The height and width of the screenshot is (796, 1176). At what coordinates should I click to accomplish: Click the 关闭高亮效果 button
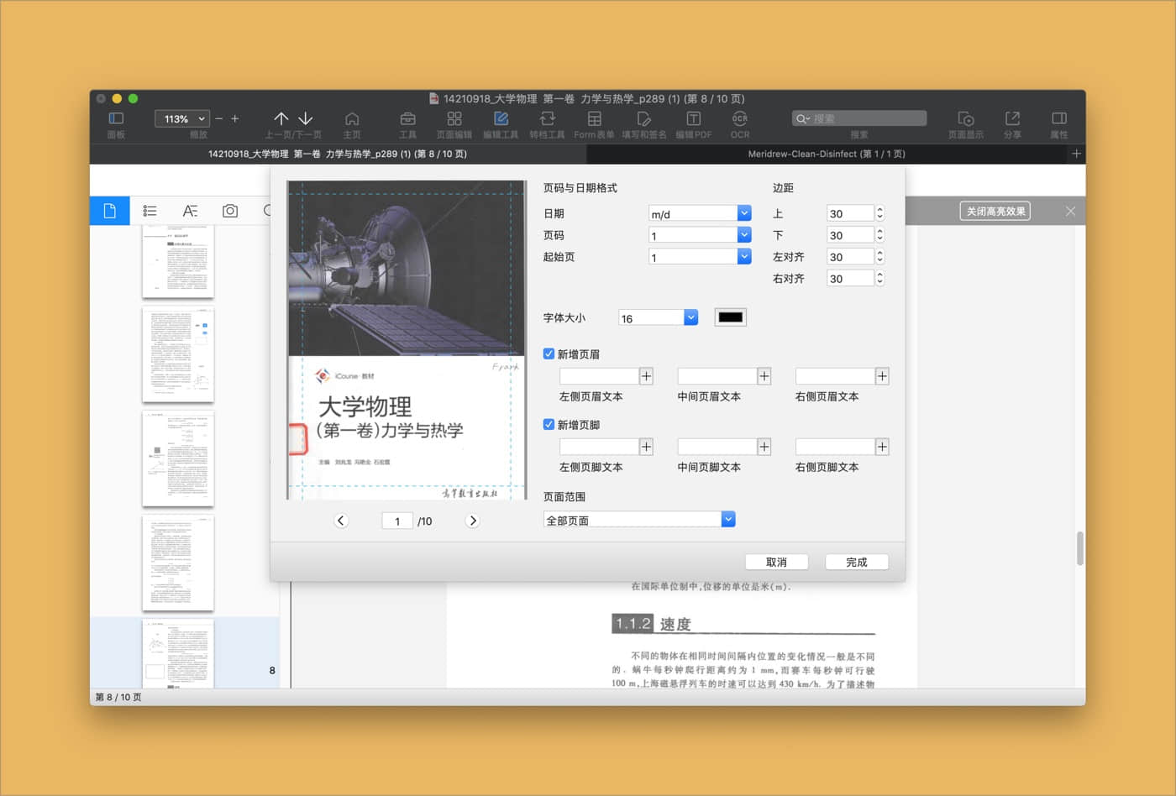tap(995, 212)
